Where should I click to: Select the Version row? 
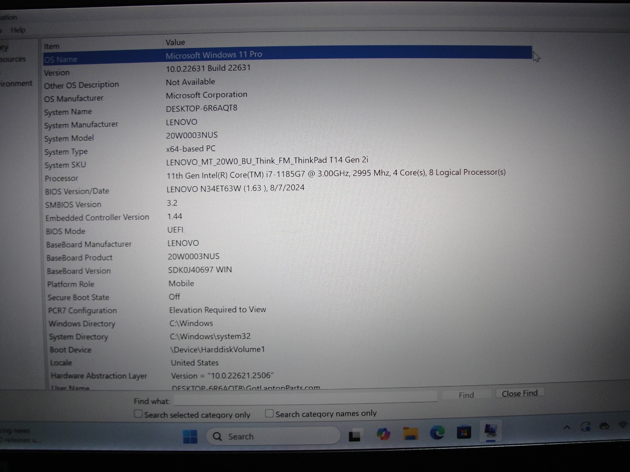click(287, 70)
